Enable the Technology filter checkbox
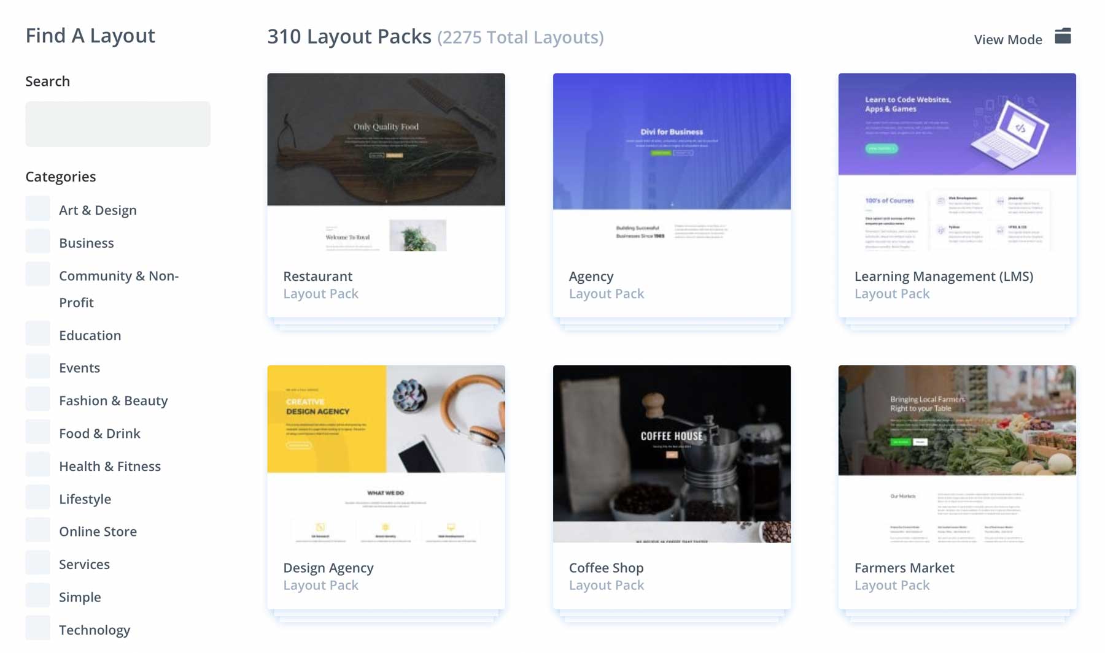Image resolution: width=1105 pixels, height=653 pixels. (x=37, y=628)
